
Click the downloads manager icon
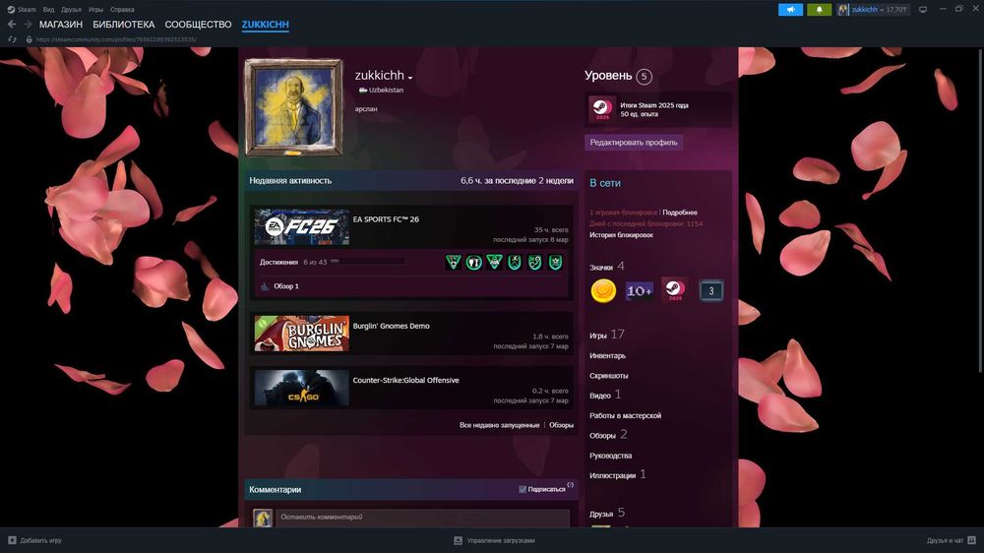459,540
